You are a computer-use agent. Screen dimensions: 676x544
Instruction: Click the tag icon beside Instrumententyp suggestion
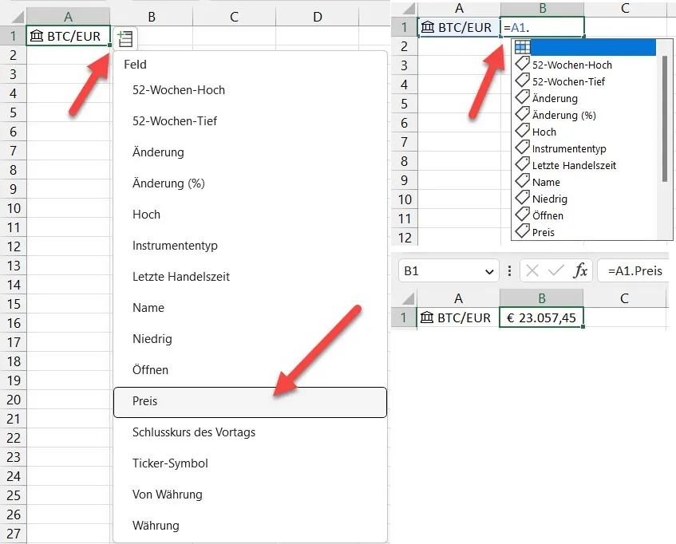(x=523, y=148)
